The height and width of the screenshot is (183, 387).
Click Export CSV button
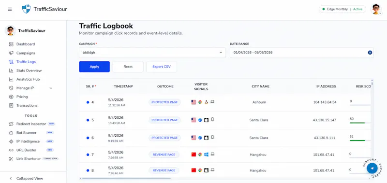pyautogui.click(x=162, y=67)
